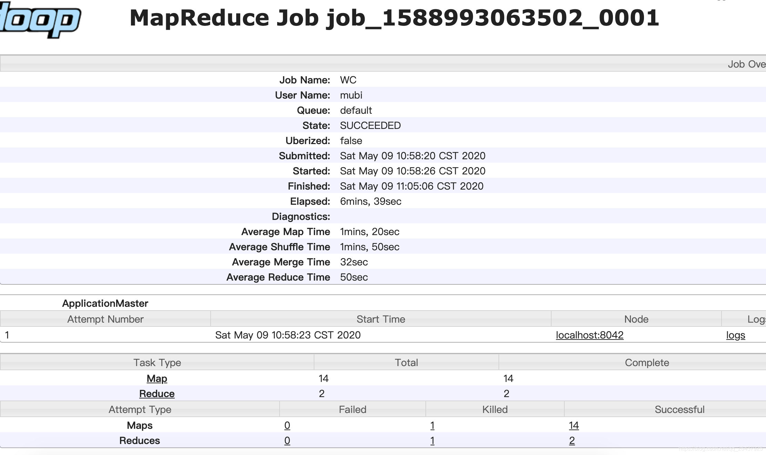Click the SUCCEEDED state value

point(370,125)
